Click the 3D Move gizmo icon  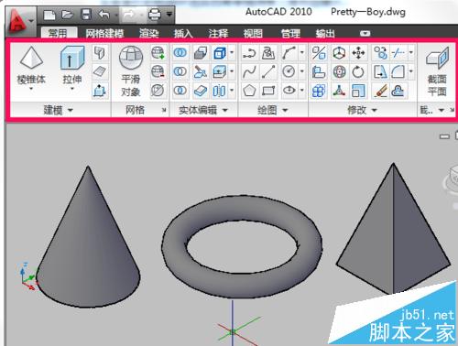click(339, 53)
